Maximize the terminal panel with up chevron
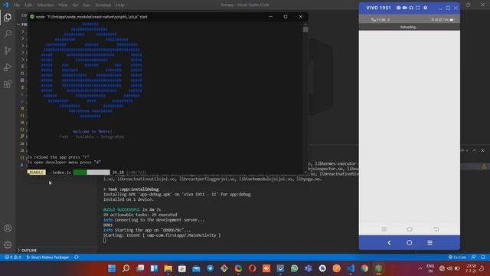This screenshot has width=490, height=276. (475, 150)
